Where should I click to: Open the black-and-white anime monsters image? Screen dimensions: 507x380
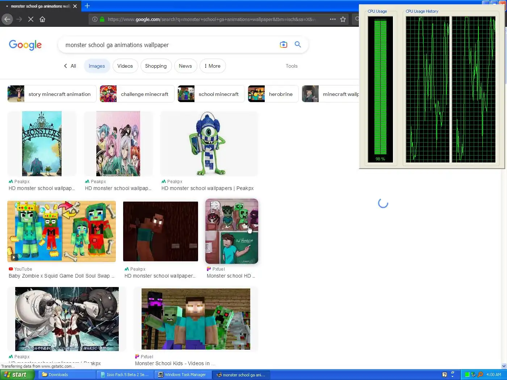[67, 319]
